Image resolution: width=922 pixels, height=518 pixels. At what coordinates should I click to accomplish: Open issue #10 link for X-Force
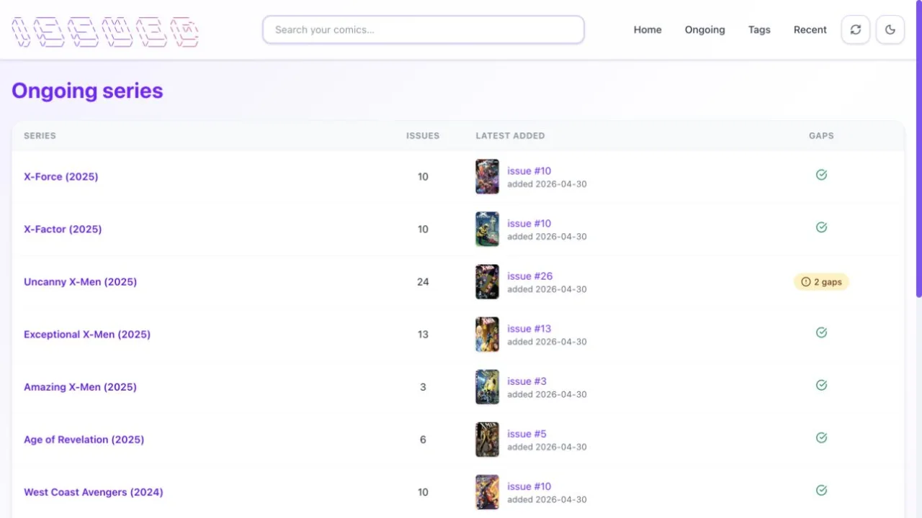[529, 171]
